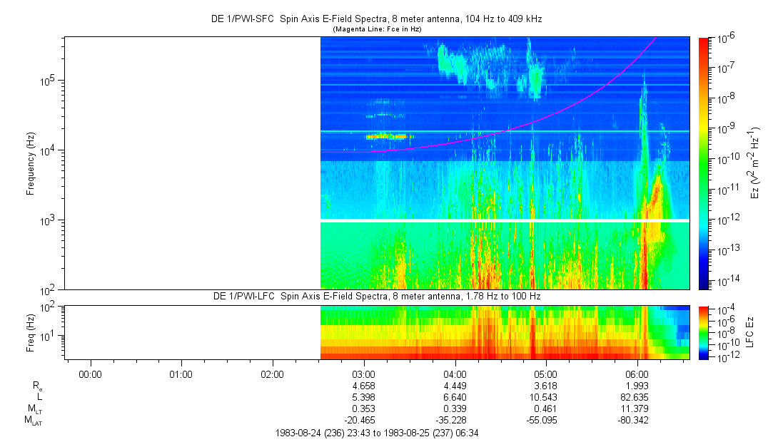Image resolution: width=773 pixels, height=442 pixels.
Task: Click the 03:00 time axis label
Action: [363, 374]
